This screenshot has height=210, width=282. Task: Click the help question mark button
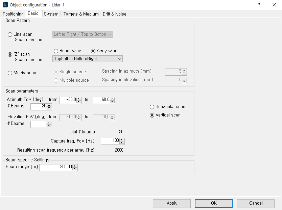259,5
